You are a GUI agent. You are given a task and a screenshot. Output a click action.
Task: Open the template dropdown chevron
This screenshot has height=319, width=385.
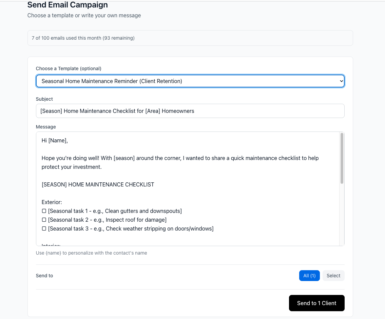(x=341, y=81)
